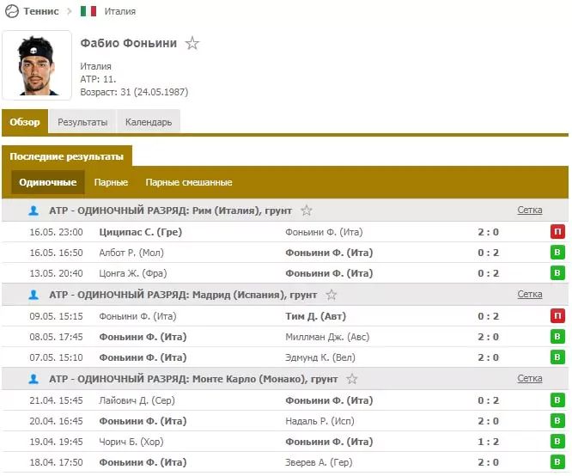Click 2 : 0 score of Циципас match

pyautogui.click(x=488, y=232)
